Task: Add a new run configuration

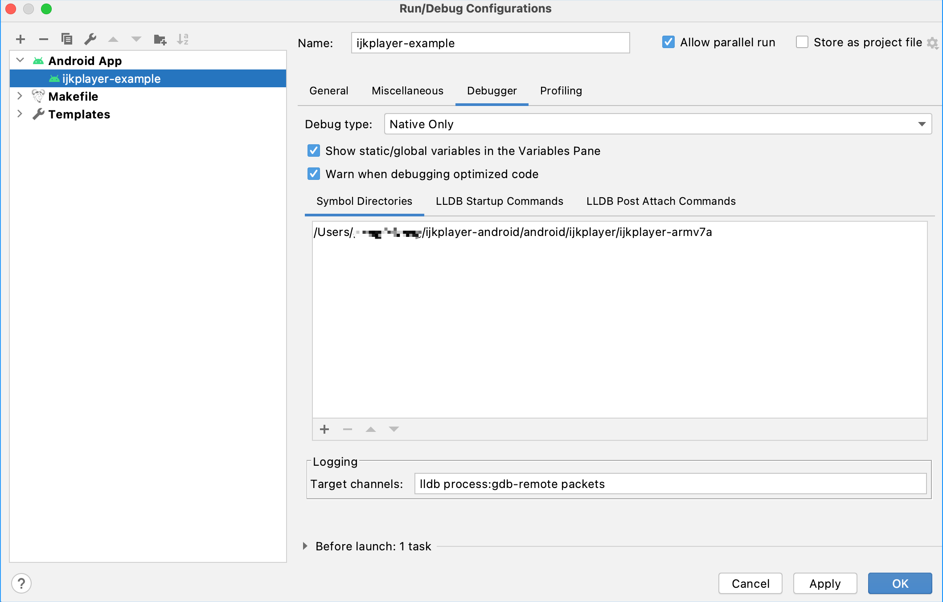Action: 20,39
